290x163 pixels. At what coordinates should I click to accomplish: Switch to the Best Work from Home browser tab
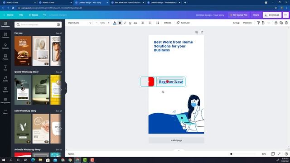[x=127, y=3]
